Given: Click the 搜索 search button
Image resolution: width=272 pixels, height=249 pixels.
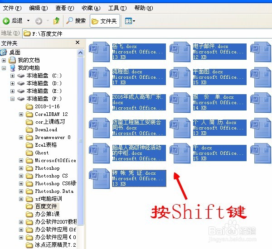Looking at the screenshot, I should pos(76,21).
